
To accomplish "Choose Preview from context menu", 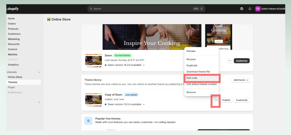I will pos(202,51).
